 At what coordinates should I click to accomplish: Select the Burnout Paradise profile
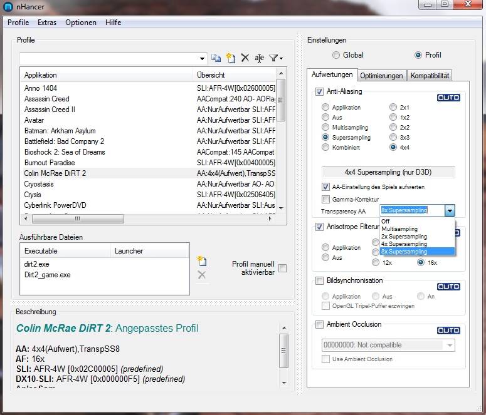(x=149, y=163)
